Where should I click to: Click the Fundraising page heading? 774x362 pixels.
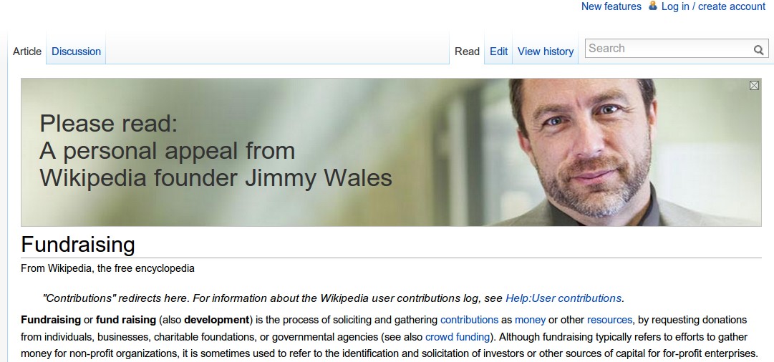pos(78,245)
